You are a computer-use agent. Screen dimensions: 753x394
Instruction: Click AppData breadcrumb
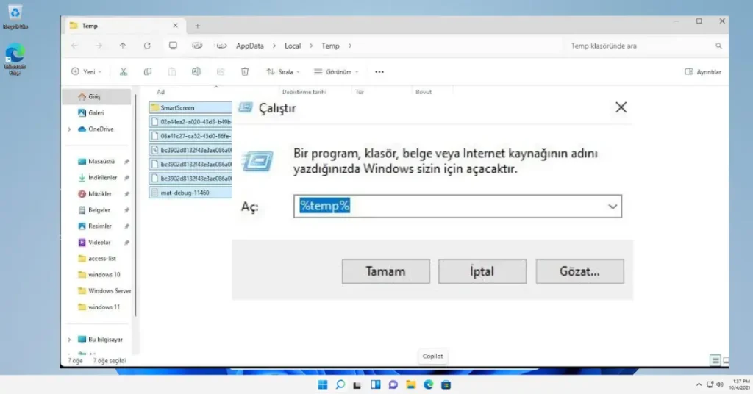[250, 46]
